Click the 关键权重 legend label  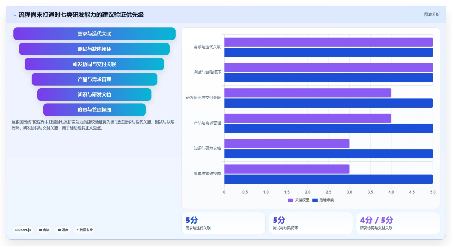click(x=302, y=200)
